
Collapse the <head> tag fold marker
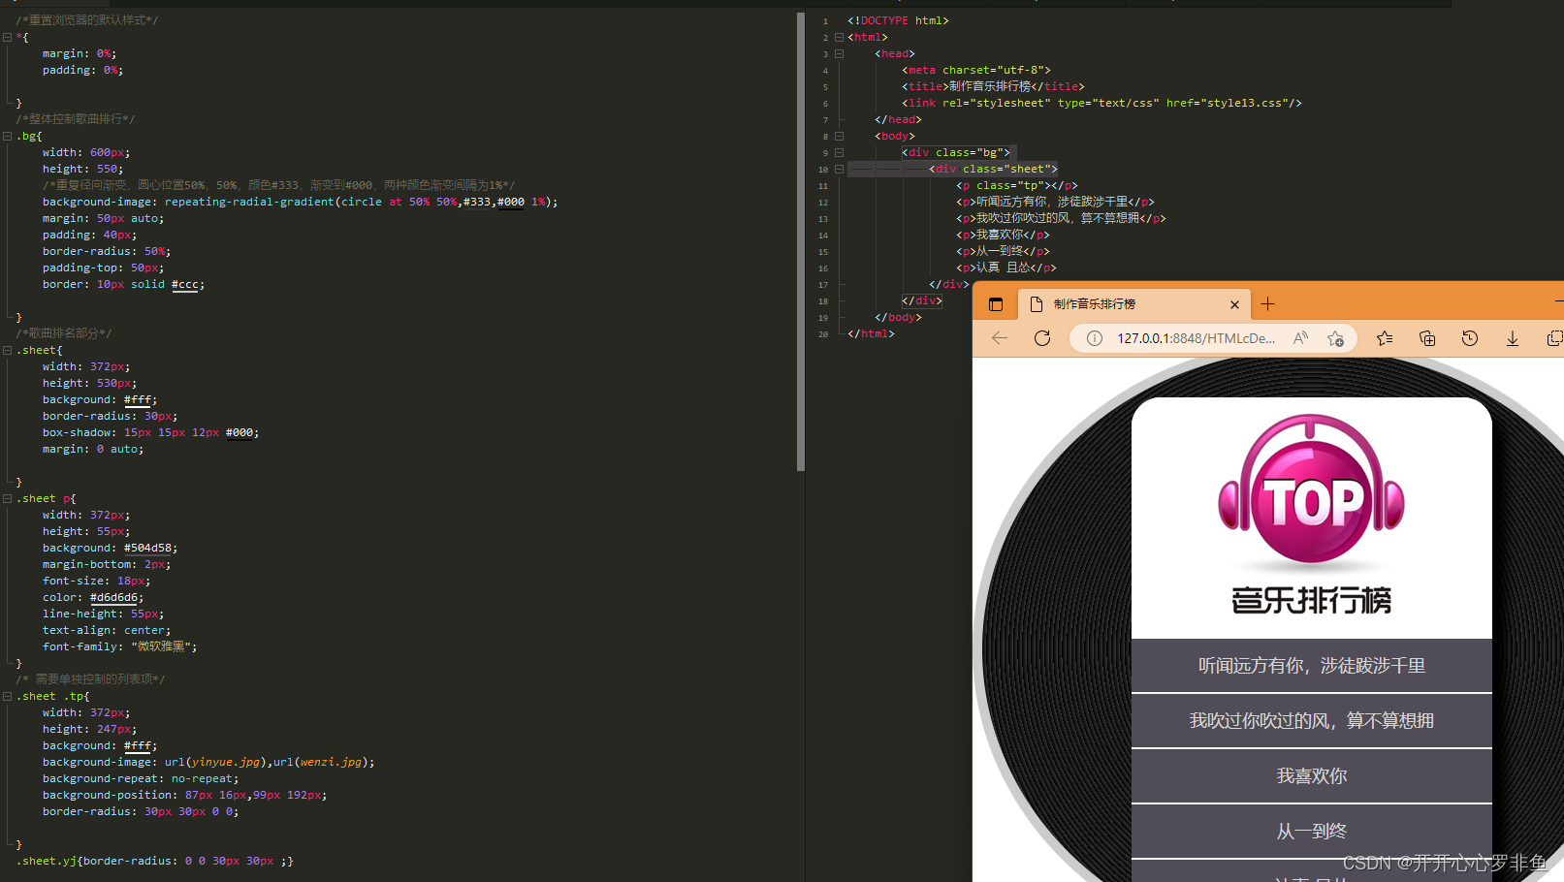tap(839, 54)
